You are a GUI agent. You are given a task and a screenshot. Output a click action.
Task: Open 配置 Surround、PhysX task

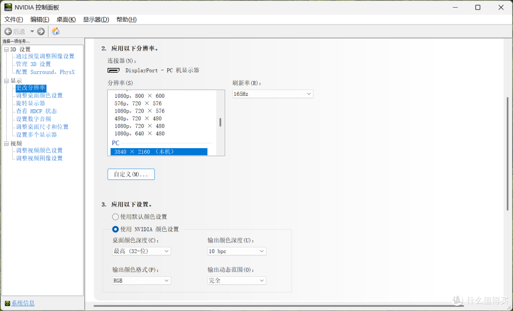point(45,72)
